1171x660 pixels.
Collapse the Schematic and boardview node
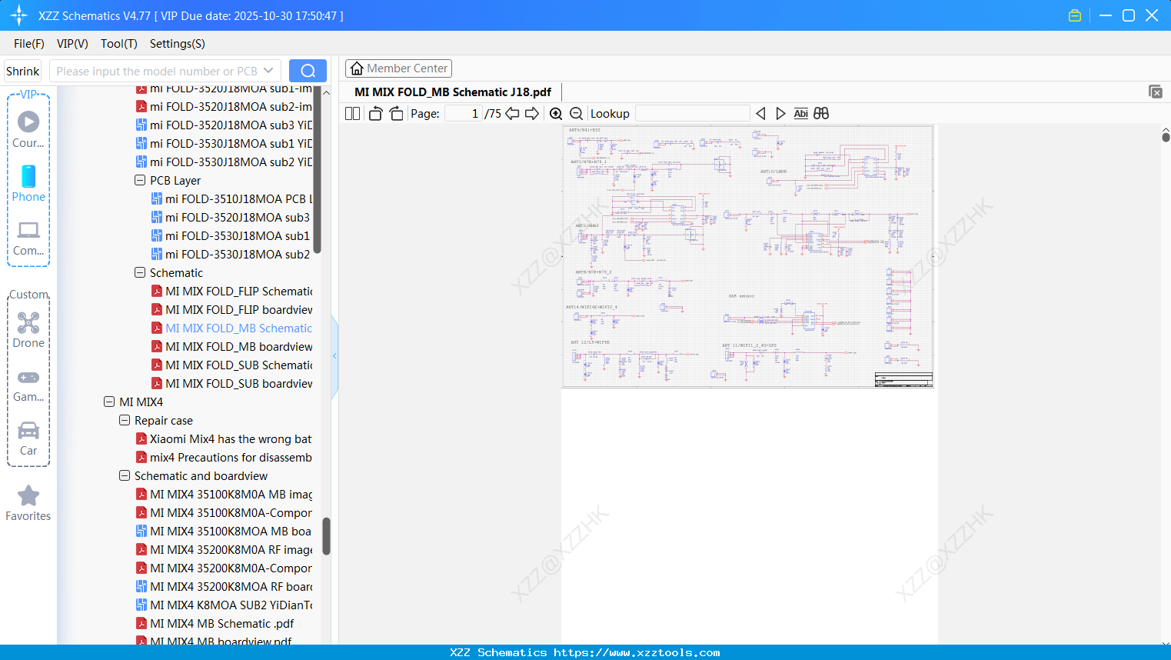pyautogui.click(x=125, y=475)
